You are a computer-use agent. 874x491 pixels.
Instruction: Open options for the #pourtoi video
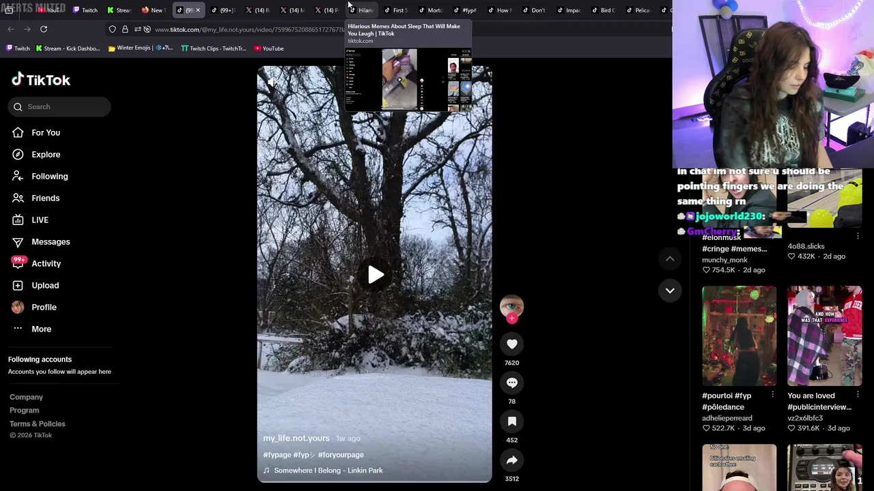[772, 395]
